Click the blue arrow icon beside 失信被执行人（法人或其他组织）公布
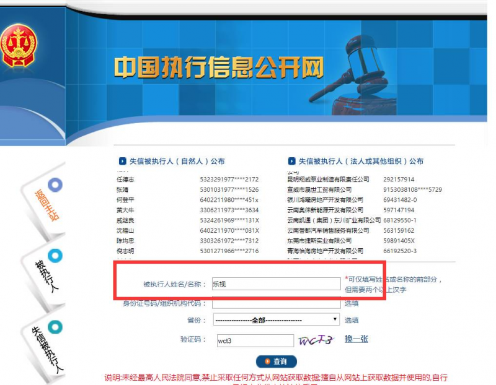This screenshot has width=496, height=385. click(x=292, y=161)
